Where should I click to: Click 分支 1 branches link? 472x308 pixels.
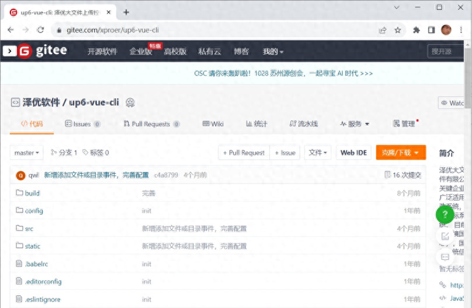[x=64, y=153]
